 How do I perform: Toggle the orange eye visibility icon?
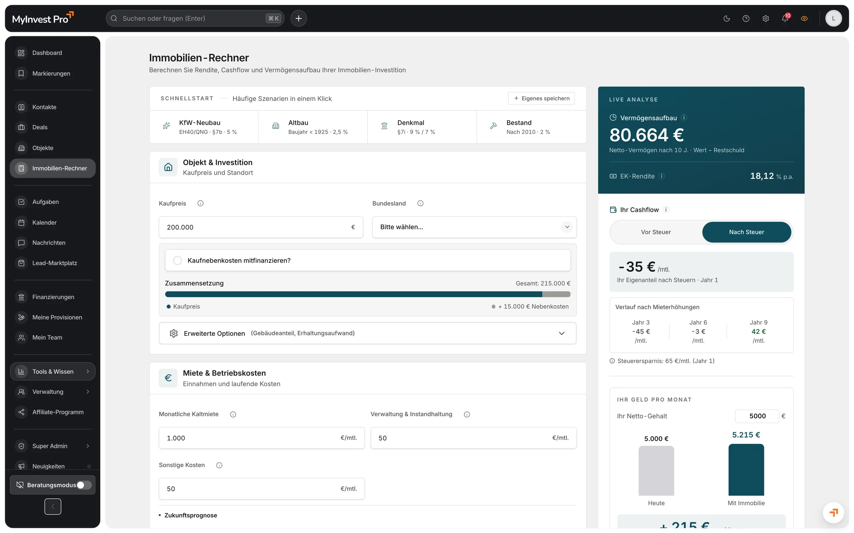click(x=804, y=18)
